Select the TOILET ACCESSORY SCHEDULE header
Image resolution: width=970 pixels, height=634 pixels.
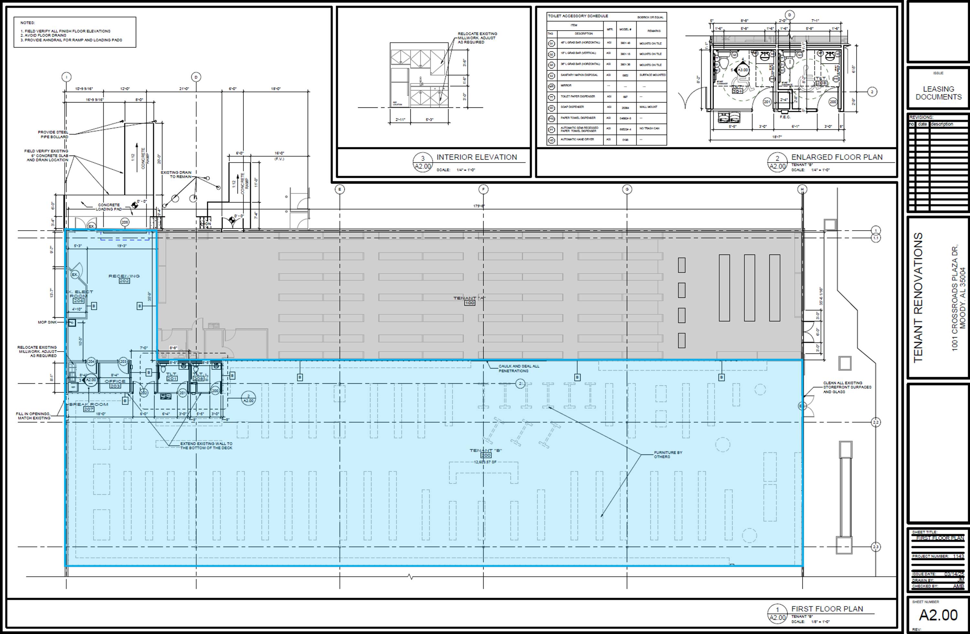pyautogui.click(x=577, y=16)
